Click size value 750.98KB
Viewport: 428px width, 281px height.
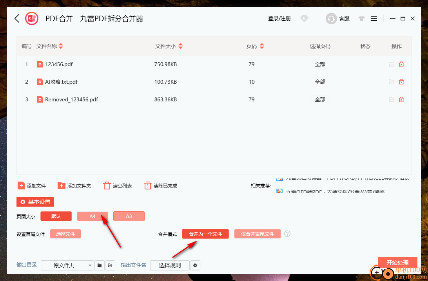click(165, 64)
